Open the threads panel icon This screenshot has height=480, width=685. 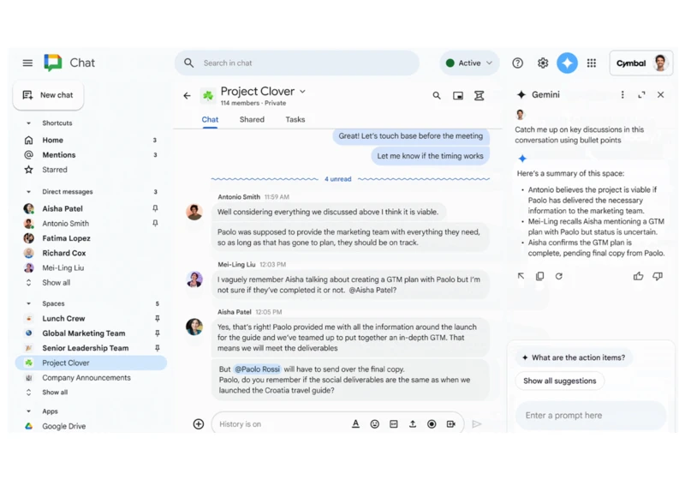point(479,95)
